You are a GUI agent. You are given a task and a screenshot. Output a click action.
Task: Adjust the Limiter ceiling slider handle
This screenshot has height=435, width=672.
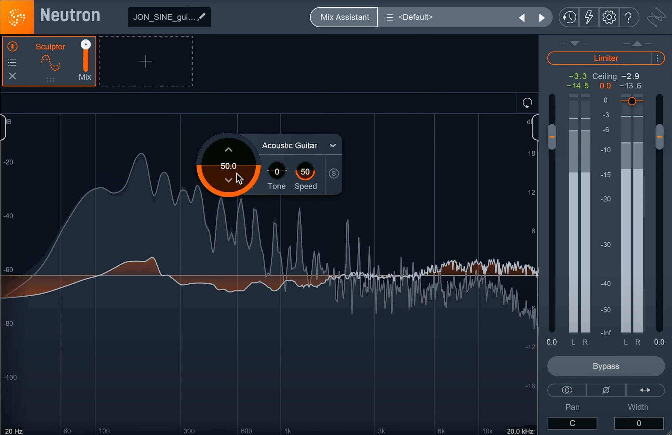(x=632, y=101)
